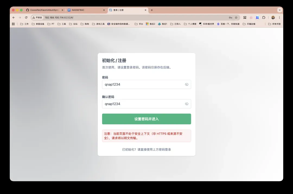
Task: Open the Chrome three-dot menu
Action: tap(279, 18)
